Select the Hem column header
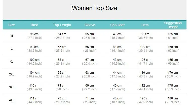The height and width of the screenshot is (109, 189). [145, 25]
